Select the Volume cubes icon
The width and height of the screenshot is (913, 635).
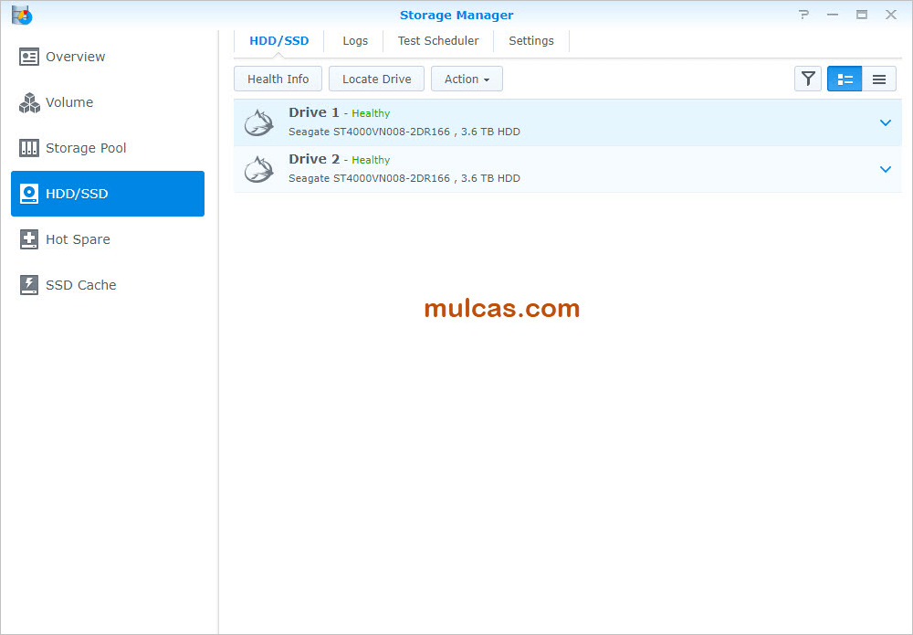click(29, 102)
